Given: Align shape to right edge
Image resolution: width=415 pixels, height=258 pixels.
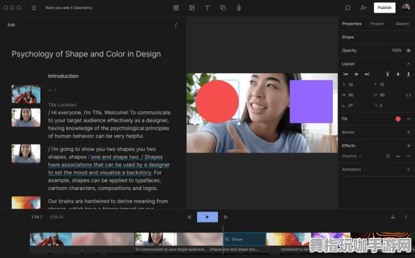Looking at the screenshot, I should [x=367, y=74].
